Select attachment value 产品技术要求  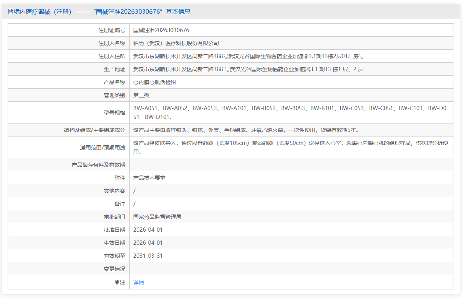click(149, 178)
